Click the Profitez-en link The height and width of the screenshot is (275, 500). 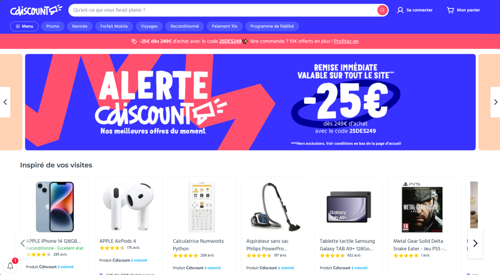[x=346, y=41]
